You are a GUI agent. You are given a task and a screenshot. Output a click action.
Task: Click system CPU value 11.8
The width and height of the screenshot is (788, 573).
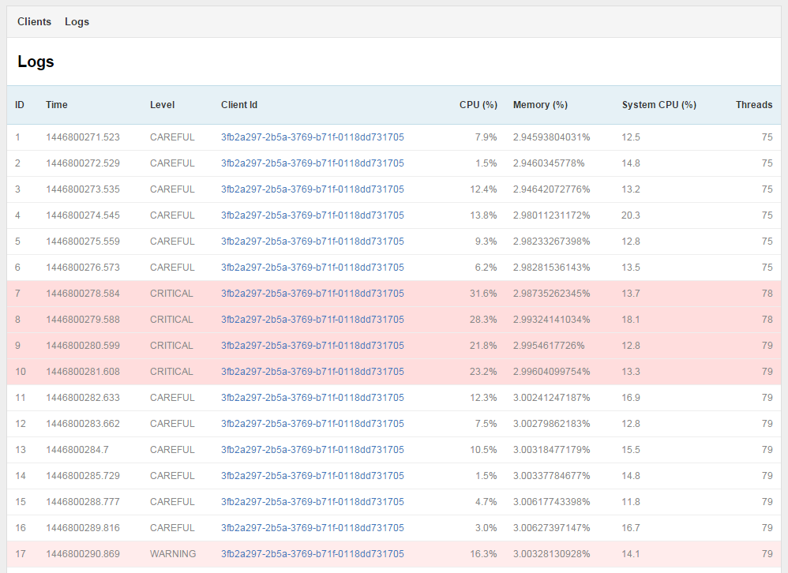pyautogui.click(x=631, y=502)
